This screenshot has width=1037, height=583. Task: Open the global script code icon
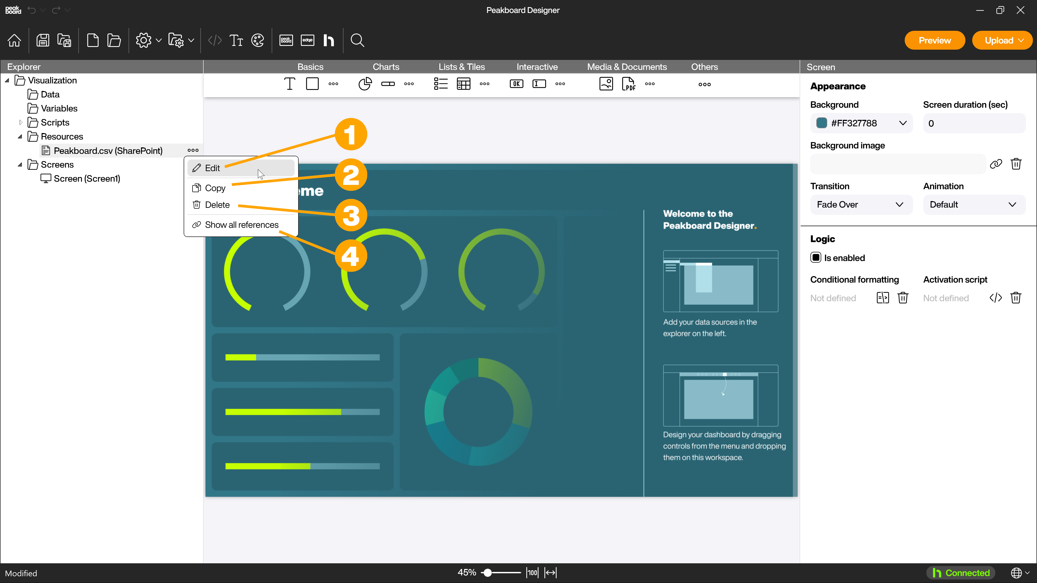215,40
